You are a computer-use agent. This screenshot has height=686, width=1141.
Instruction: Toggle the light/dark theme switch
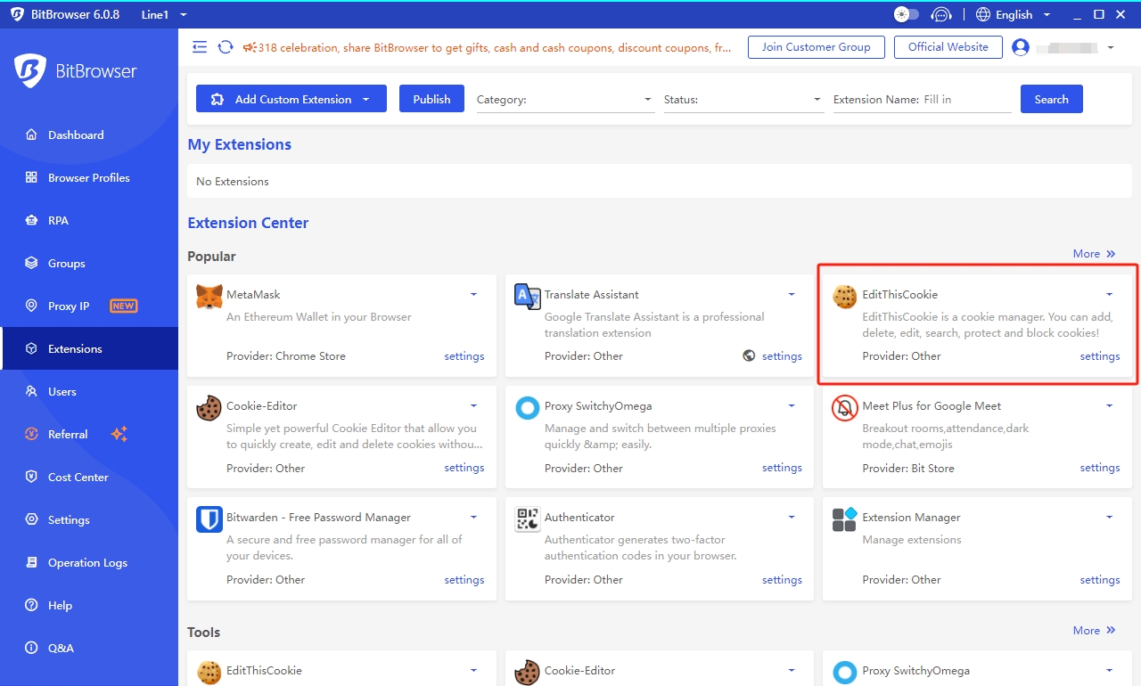click(x=907, y=14)
